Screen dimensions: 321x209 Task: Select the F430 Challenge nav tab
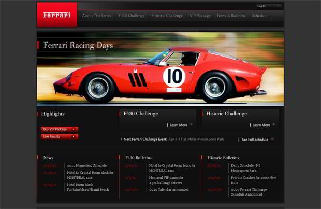pyautogui.click(x=132, y=16)
